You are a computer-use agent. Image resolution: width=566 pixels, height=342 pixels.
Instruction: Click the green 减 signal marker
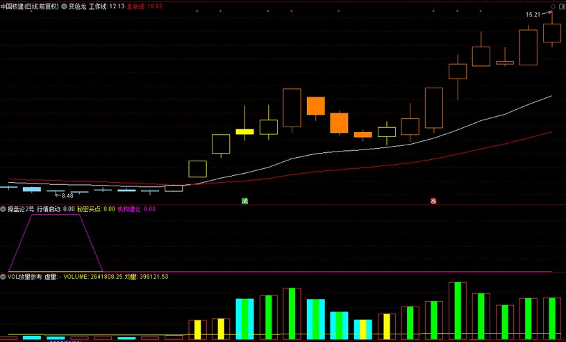[x=244, y=201]
